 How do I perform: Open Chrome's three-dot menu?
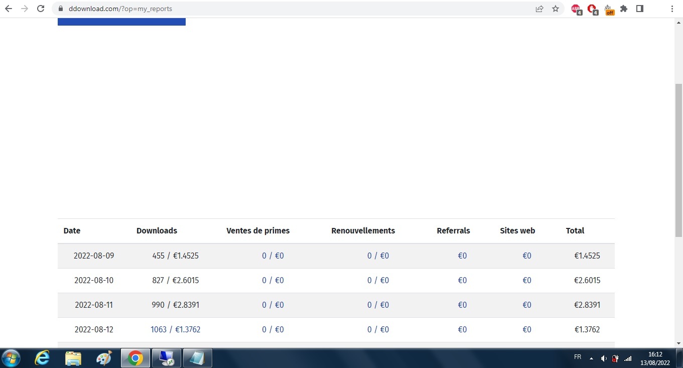672,9
